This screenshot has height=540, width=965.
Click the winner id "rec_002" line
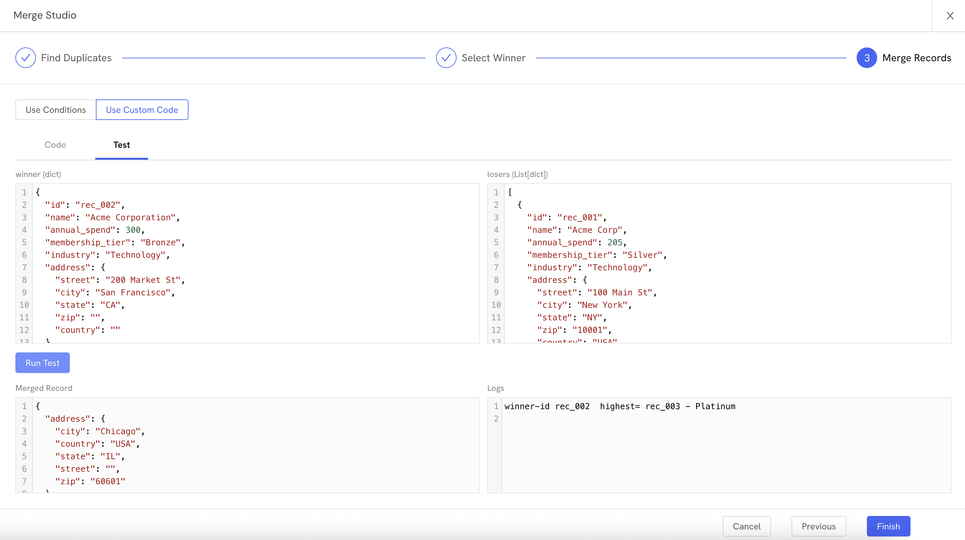click(x=85, y=205)
